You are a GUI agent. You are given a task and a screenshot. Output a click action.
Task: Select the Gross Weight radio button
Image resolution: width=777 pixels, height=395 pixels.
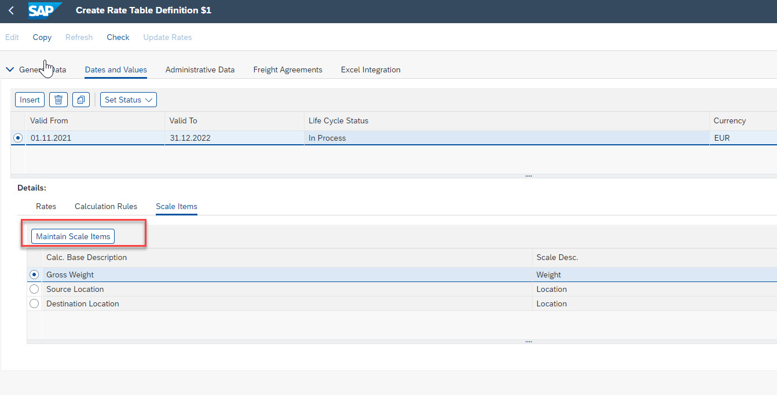[x=34, y=275]
